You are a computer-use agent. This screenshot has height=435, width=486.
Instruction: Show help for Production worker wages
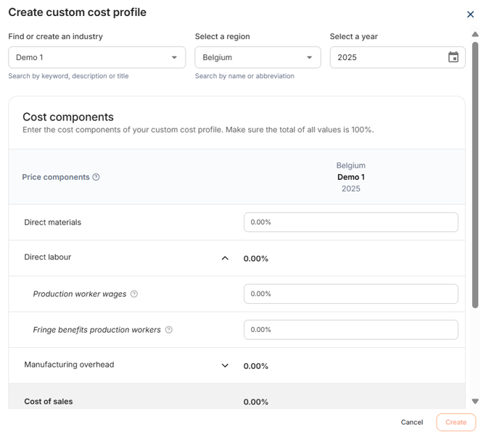(133, 294)
